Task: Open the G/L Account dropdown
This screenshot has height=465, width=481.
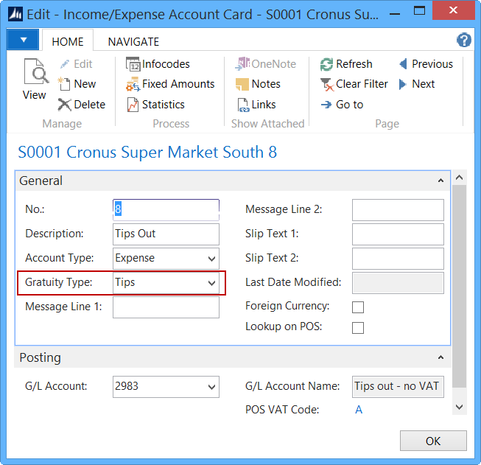Action: [212, 386]
